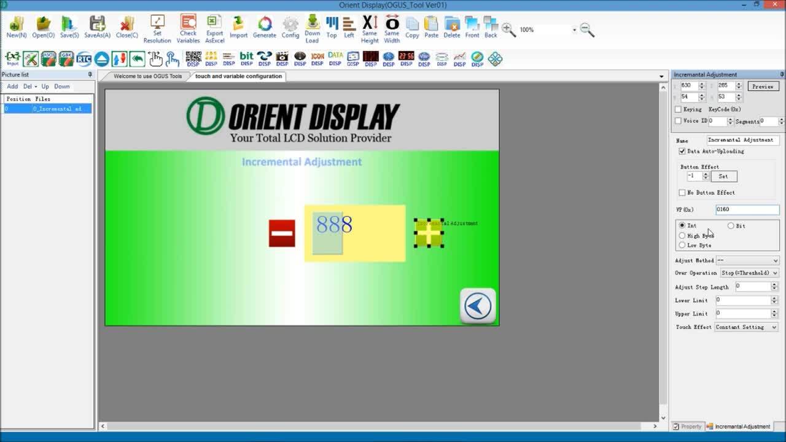The image size is (786, 442).
Task: Select bottom Incremantal Adjustment tab
Action: [738, 427]
